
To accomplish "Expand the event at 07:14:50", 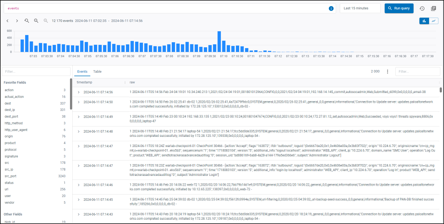I will point(79,102).
